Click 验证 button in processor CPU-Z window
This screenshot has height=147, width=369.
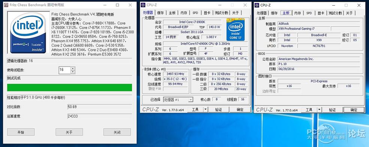click(219, 110)
